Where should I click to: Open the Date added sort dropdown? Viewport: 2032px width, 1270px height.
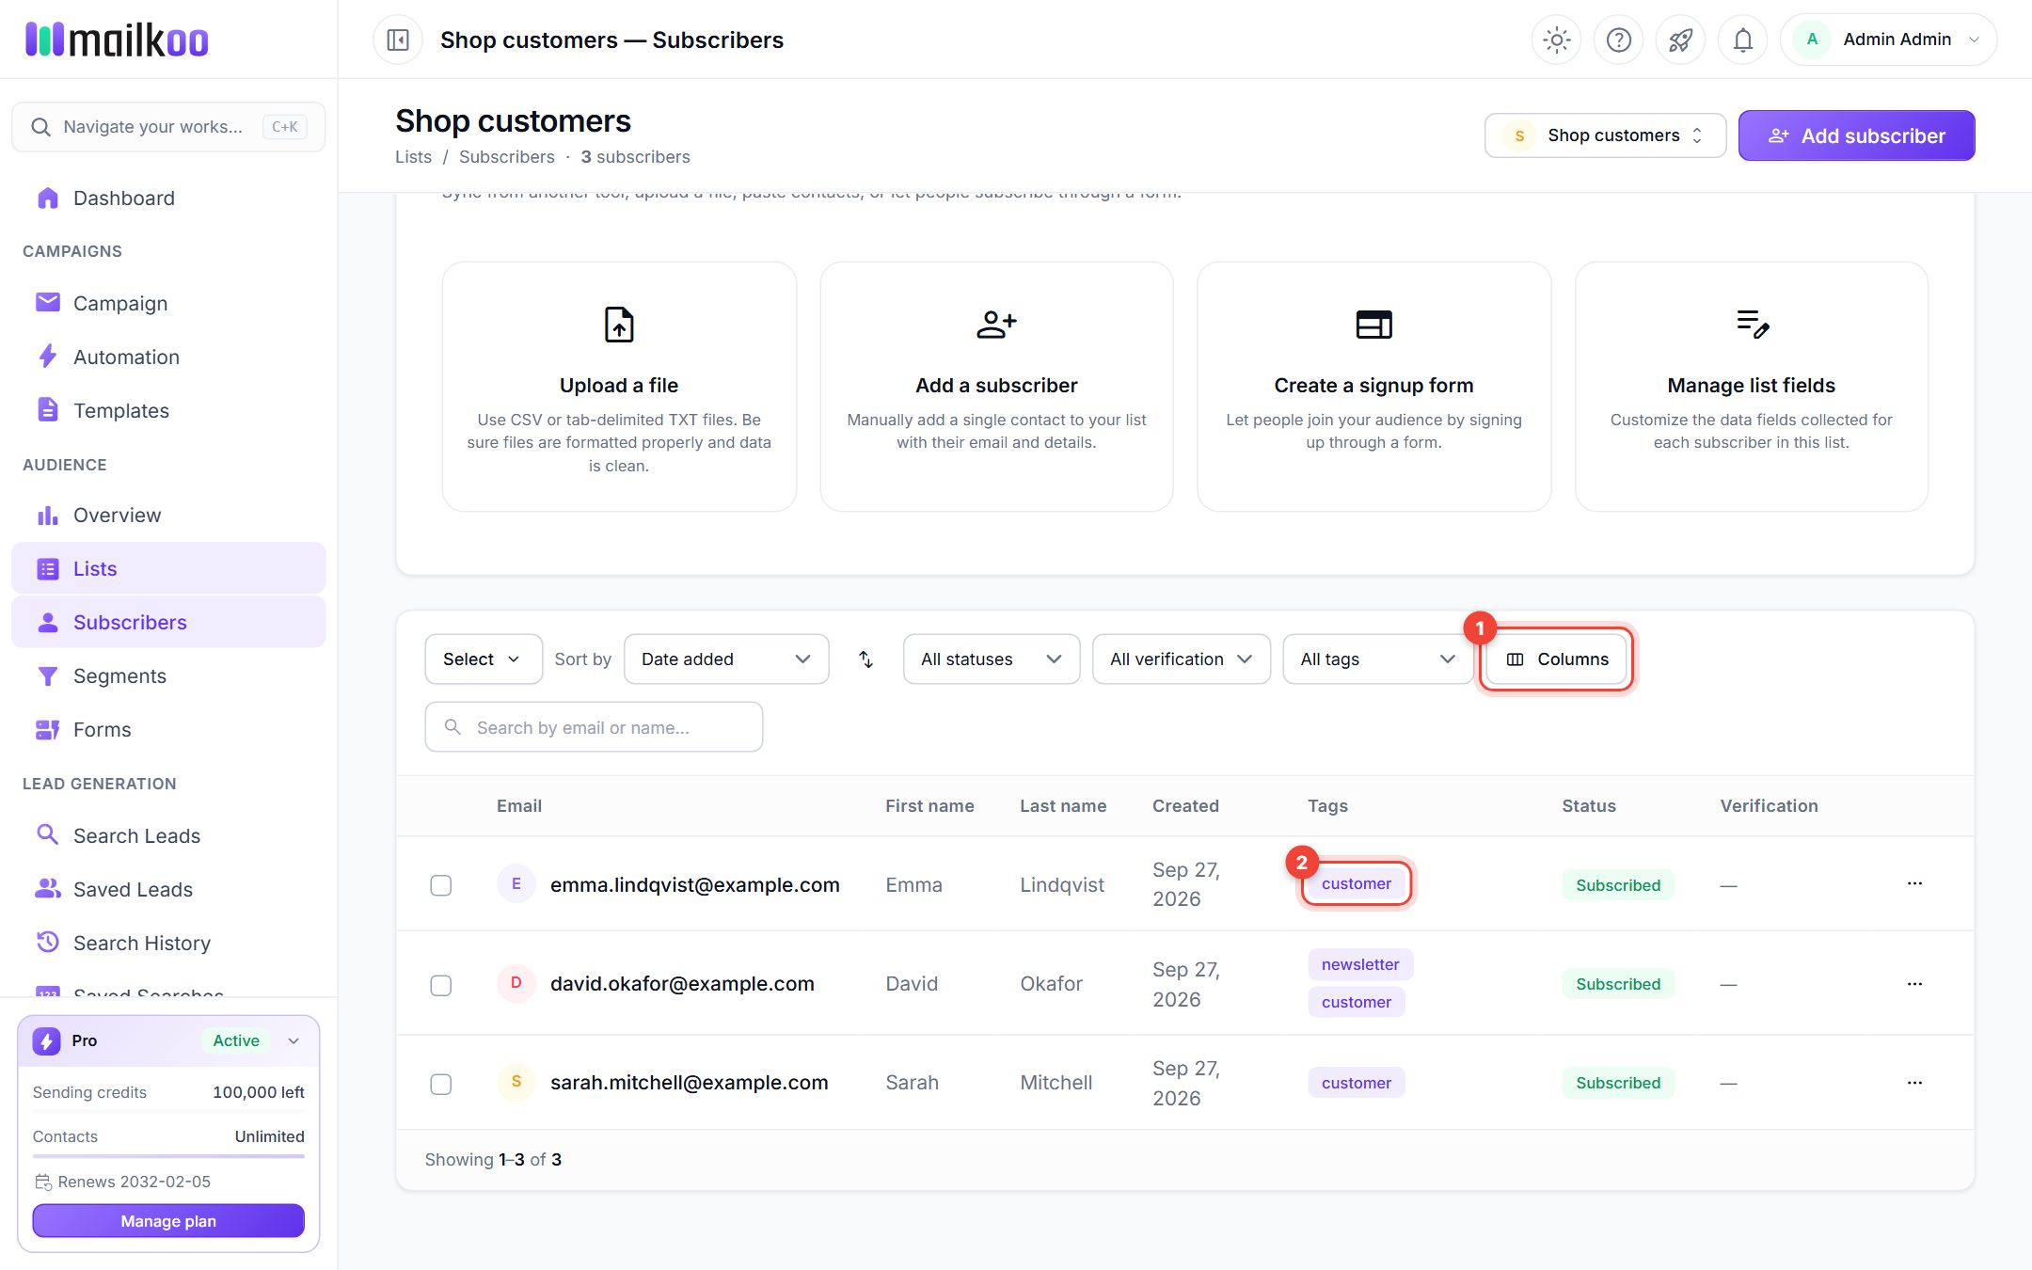click(725, 659)
